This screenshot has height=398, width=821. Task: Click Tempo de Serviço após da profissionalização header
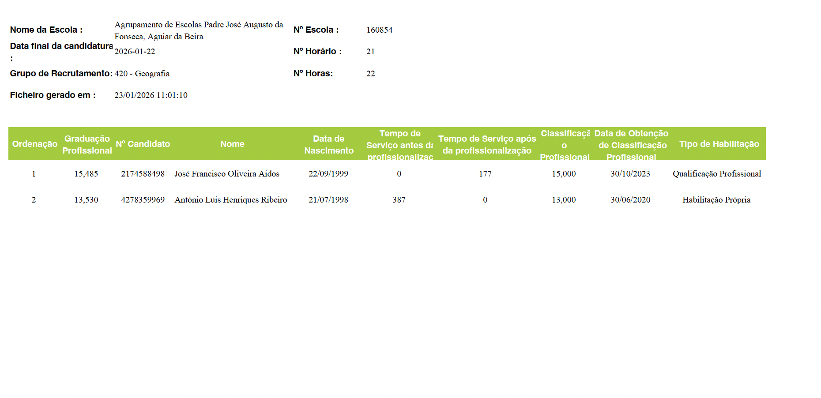[486, 144]
